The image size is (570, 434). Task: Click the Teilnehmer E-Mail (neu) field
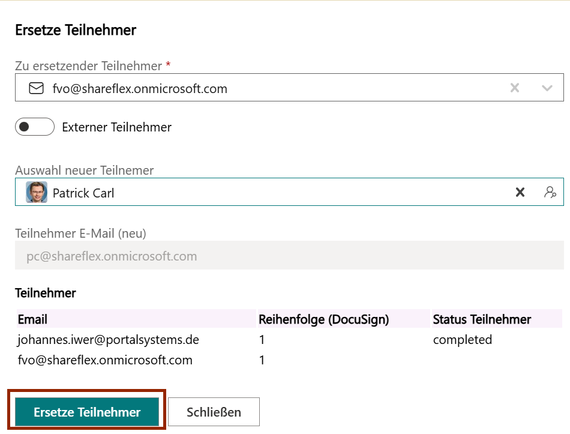[289, 256]
